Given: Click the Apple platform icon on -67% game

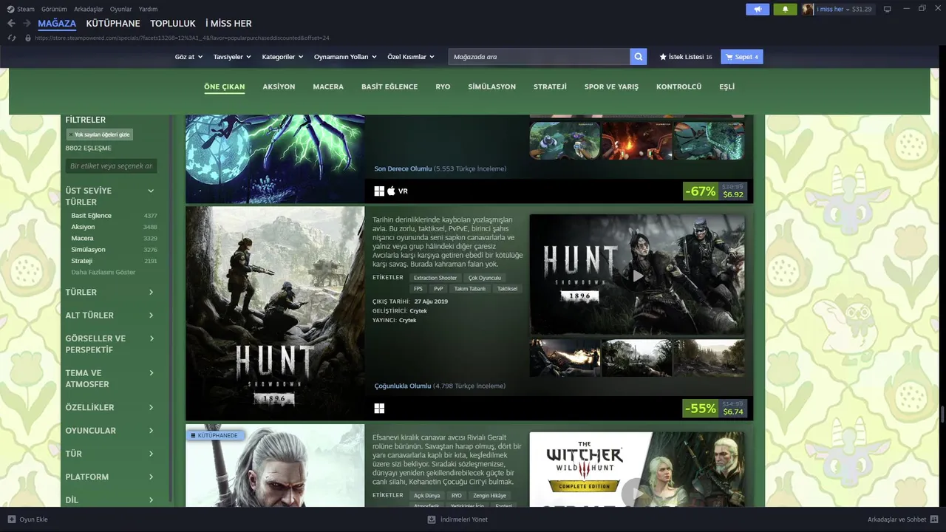Looking at the screenshot, I should pos(392,191).
